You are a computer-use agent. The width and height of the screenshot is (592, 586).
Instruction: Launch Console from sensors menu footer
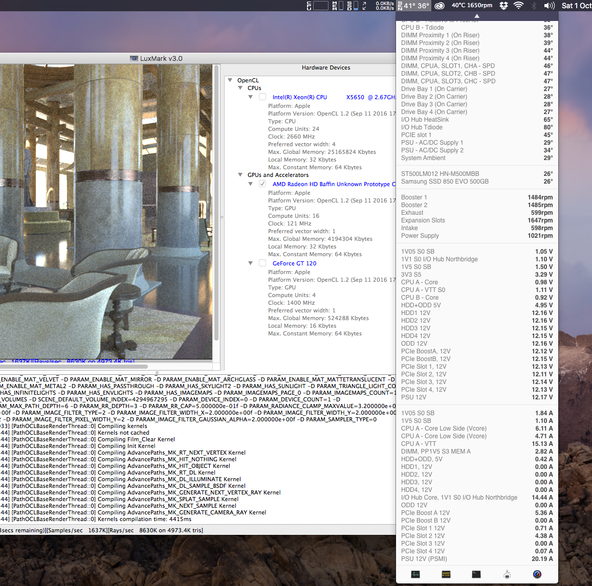pyautogui.click(x=446, y=574)
